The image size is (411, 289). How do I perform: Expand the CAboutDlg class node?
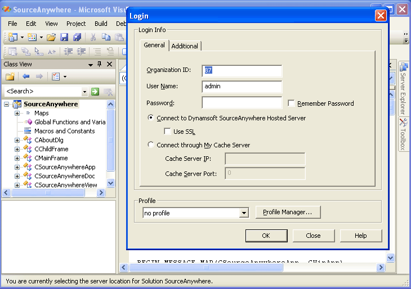pyautogui.click(x=17, y=140)
